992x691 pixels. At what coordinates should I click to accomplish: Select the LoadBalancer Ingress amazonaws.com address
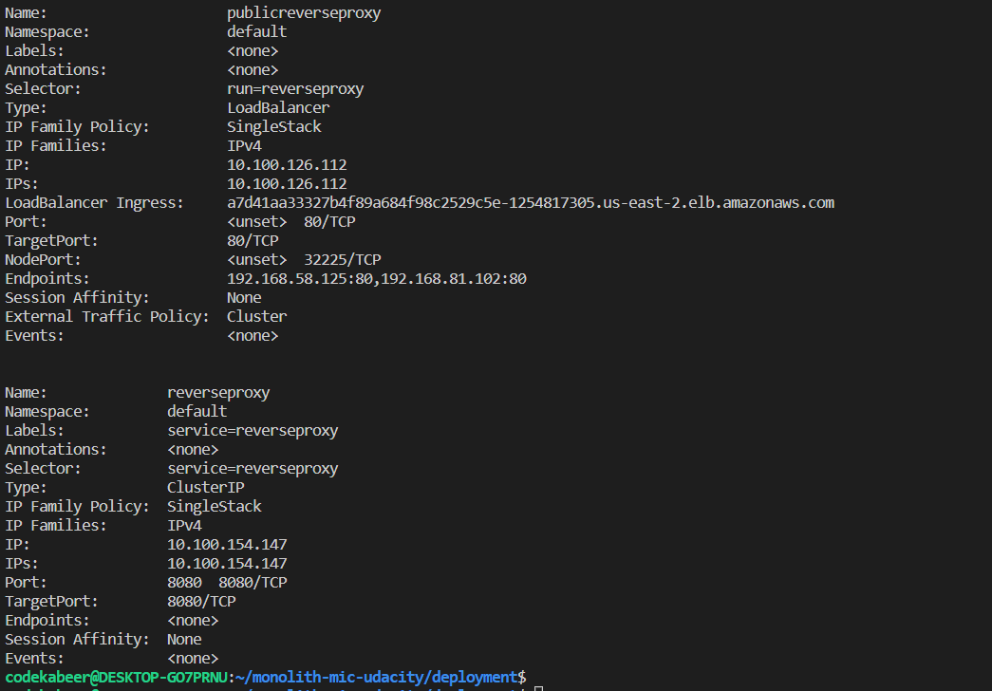pyautogui.click(x=530, y=202)
